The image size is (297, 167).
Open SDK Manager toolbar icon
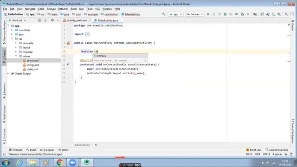(279, 14)
